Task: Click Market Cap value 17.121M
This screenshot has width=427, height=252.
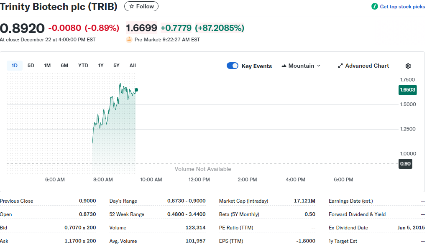Action: pos(304,201)
